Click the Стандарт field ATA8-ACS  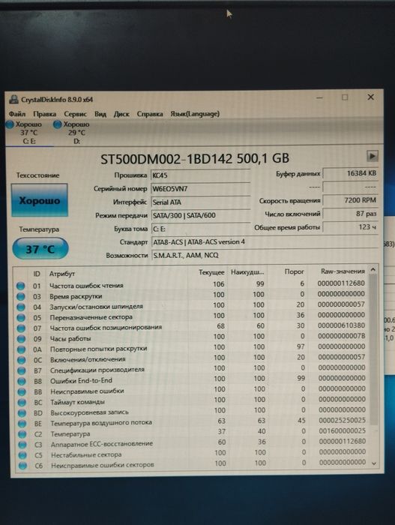click(x=265, y=241)
